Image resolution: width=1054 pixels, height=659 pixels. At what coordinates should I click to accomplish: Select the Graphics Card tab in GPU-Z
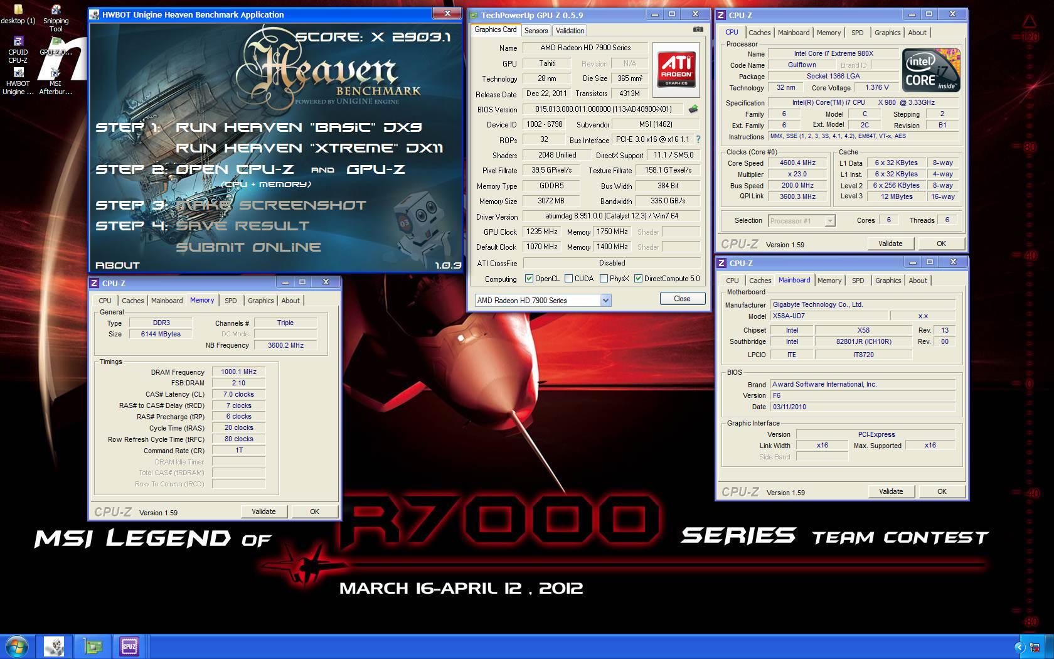[x=496, y=29]
